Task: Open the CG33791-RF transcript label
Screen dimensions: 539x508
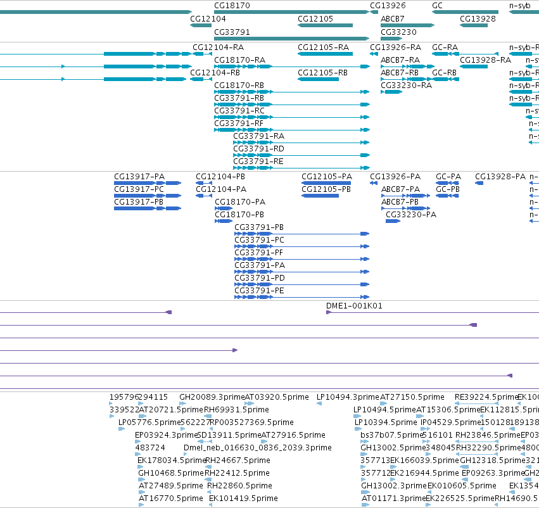Action: [x=239, y=124]
